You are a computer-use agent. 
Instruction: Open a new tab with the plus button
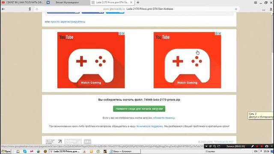(138, 3)
